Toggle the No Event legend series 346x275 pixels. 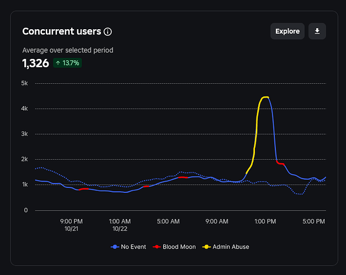(x=128, y=247)
